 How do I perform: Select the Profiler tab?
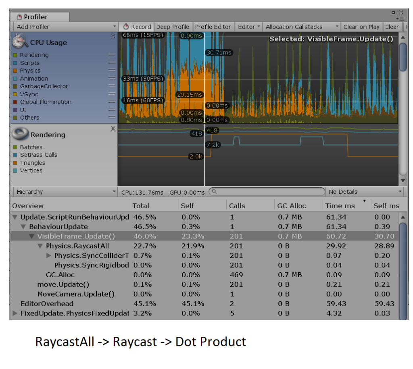pos(35,17)
